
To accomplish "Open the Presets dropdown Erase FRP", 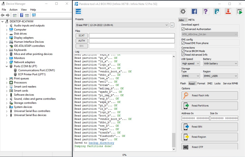I will pyautogui.click(x=122, y=25).
